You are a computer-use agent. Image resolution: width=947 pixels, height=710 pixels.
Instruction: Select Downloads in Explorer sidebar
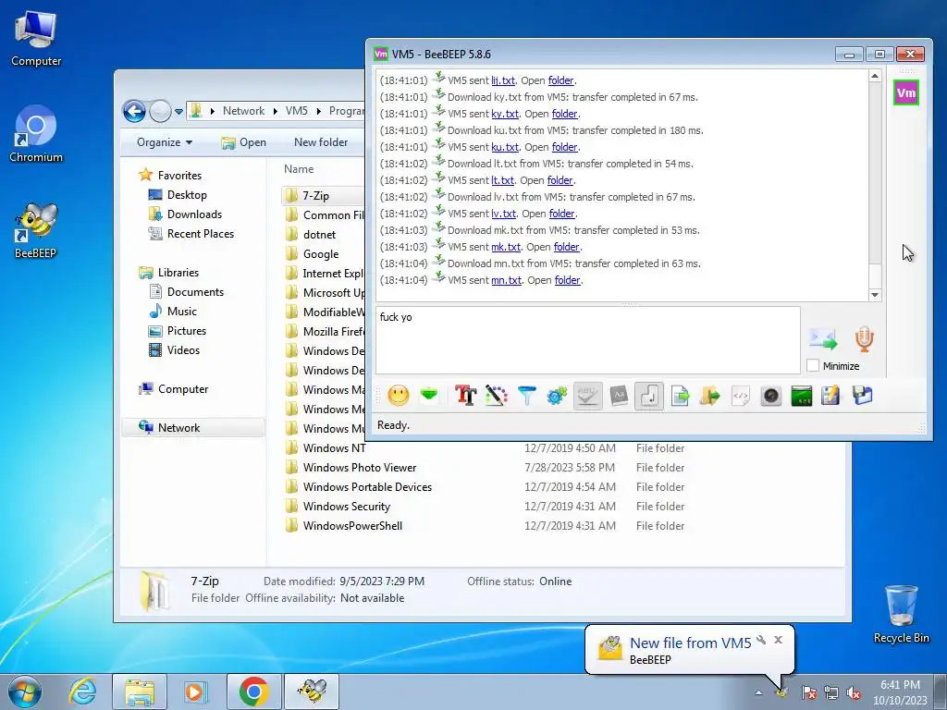click(x=194, y=214)
